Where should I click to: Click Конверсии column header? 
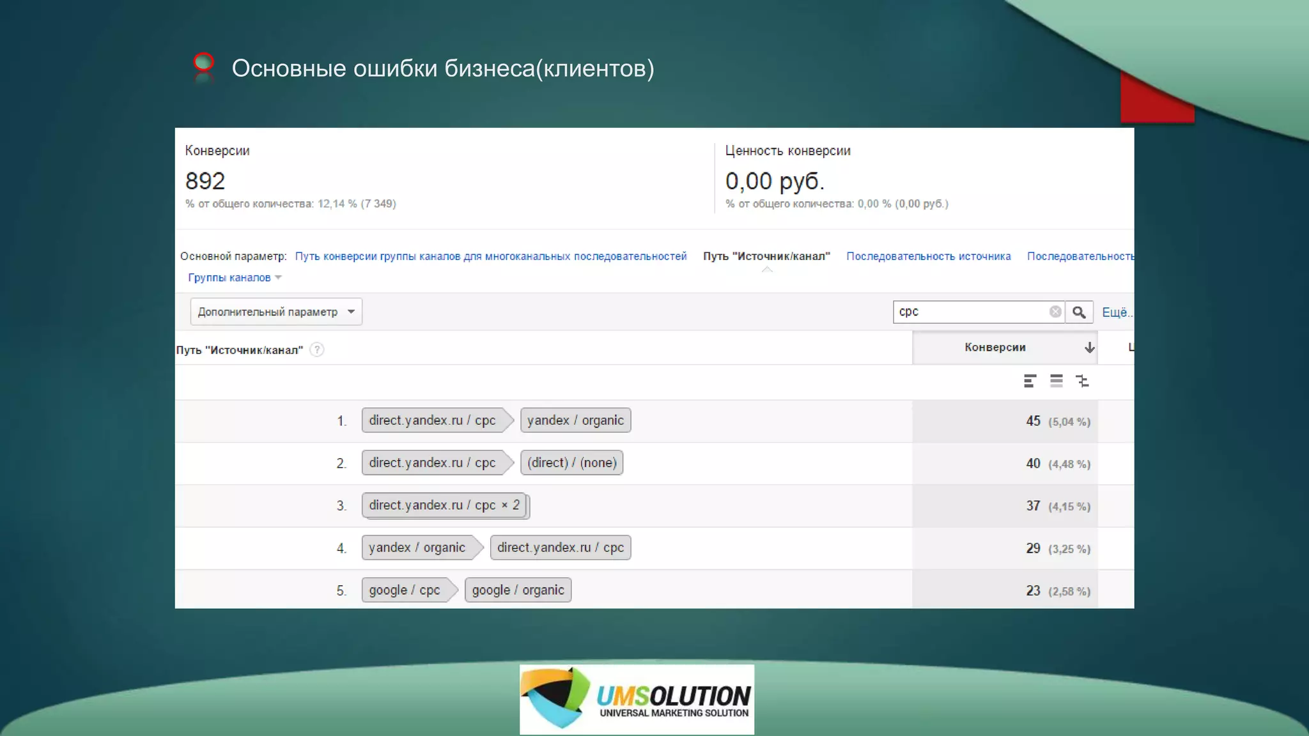pos(995,348)
